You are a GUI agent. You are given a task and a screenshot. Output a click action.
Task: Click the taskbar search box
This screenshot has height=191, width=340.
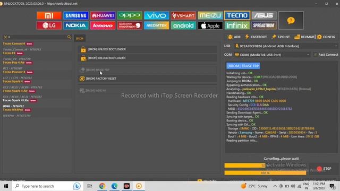(48, 186)
